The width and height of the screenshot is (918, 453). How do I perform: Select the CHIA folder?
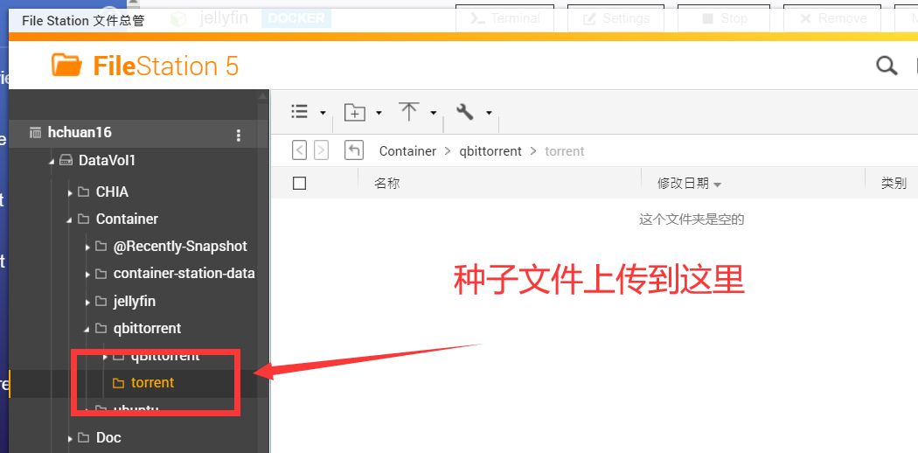click(x=112, y=192)
